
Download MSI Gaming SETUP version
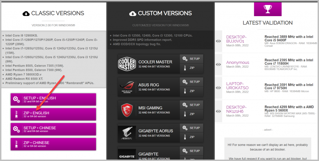pos(192,105)
